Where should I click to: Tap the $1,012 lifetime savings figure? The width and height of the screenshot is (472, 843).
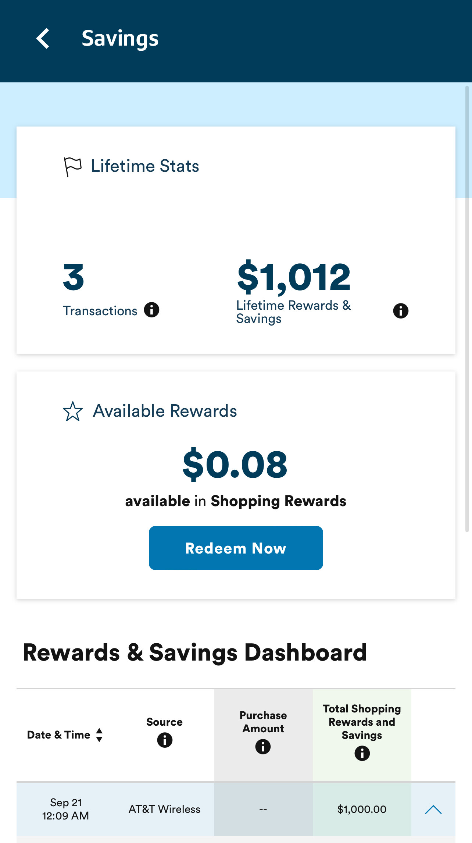(294, 277)
